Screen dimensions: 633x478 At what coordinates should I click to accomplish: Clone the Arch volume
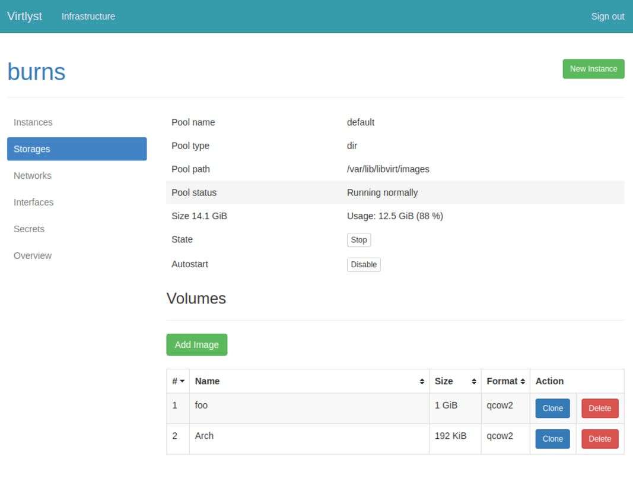tap(552, 439)
